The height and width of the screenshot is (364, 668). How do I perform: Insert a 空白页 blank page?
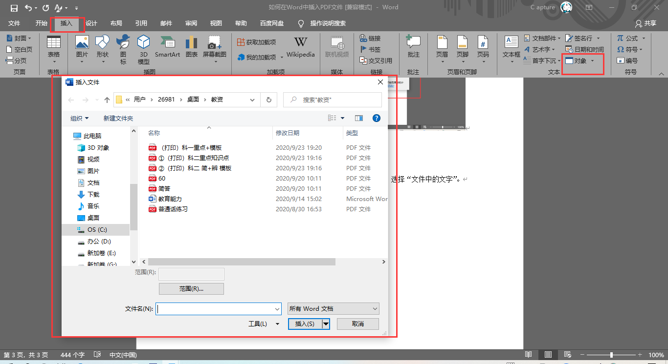click(19, 49)
